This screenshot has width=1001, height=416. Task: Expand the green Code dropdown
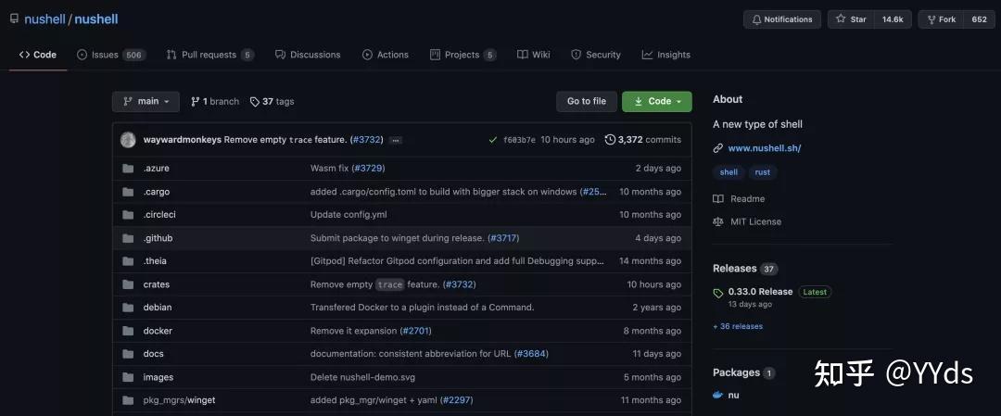(656, 102)
